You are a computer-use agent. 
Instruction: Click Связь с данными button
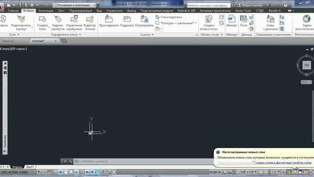click(x=270, y=23)
